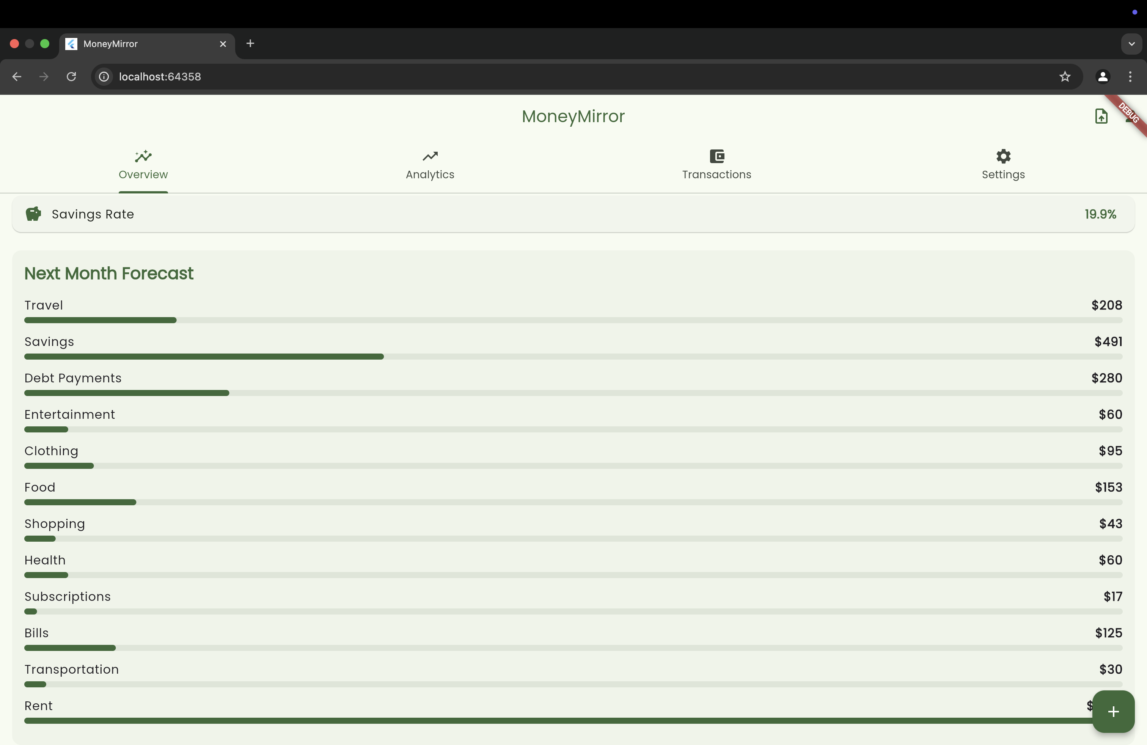Close the MoneyMirror browser tab
The height and width of the screenshot is (745, 1147).
point(223,44)
